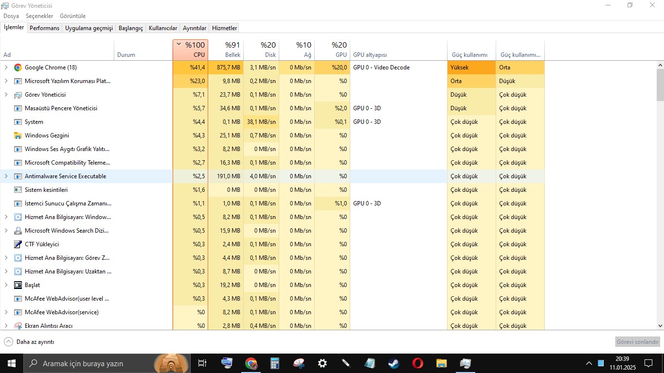Image resolution: width=664 pixels, height=373 pixels.
Task: Go to the Başlangıç tab
Action: [131, 28]
